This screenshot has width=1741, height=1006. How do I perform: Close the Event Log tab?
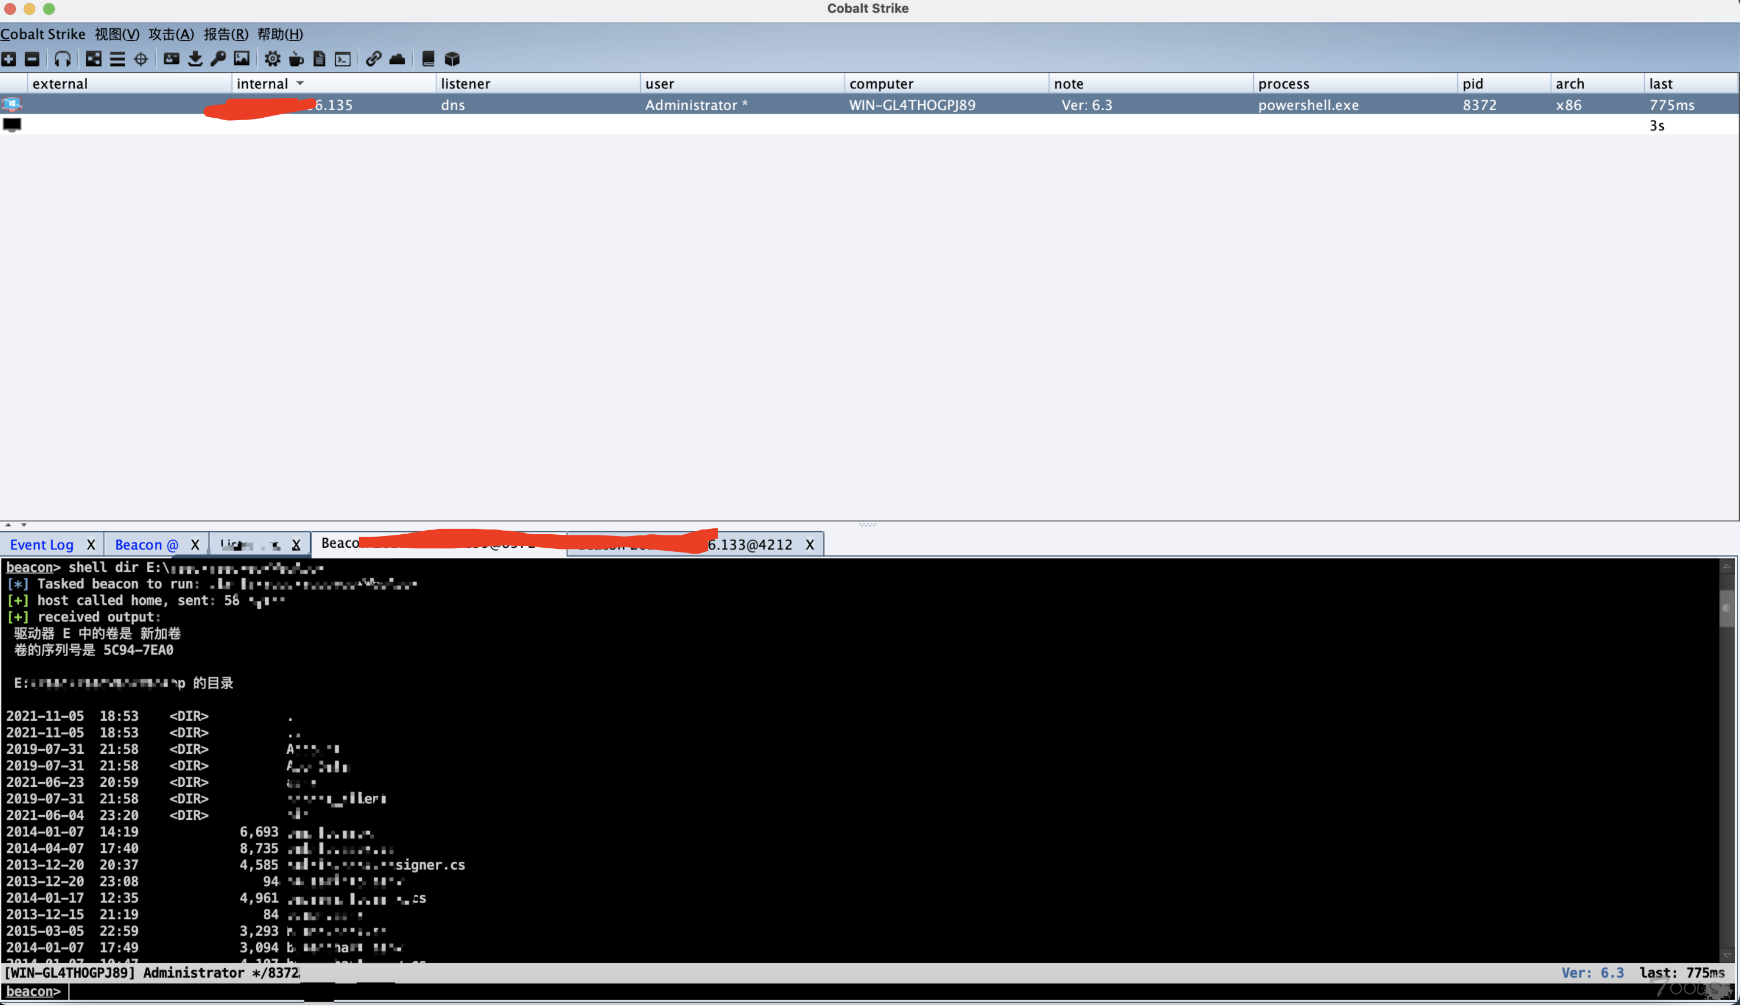[x=91, y=544]
